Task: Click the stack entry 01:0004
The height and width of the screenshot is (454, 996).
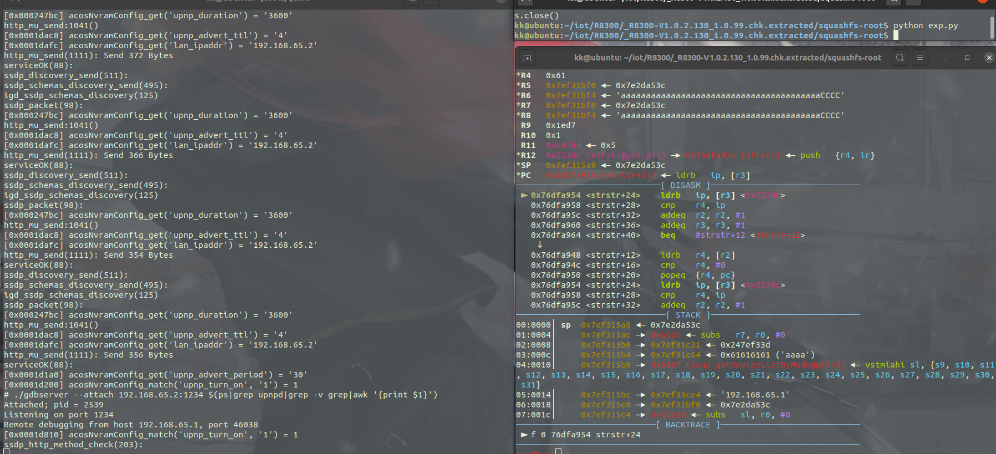Action: tap(651, 335)
